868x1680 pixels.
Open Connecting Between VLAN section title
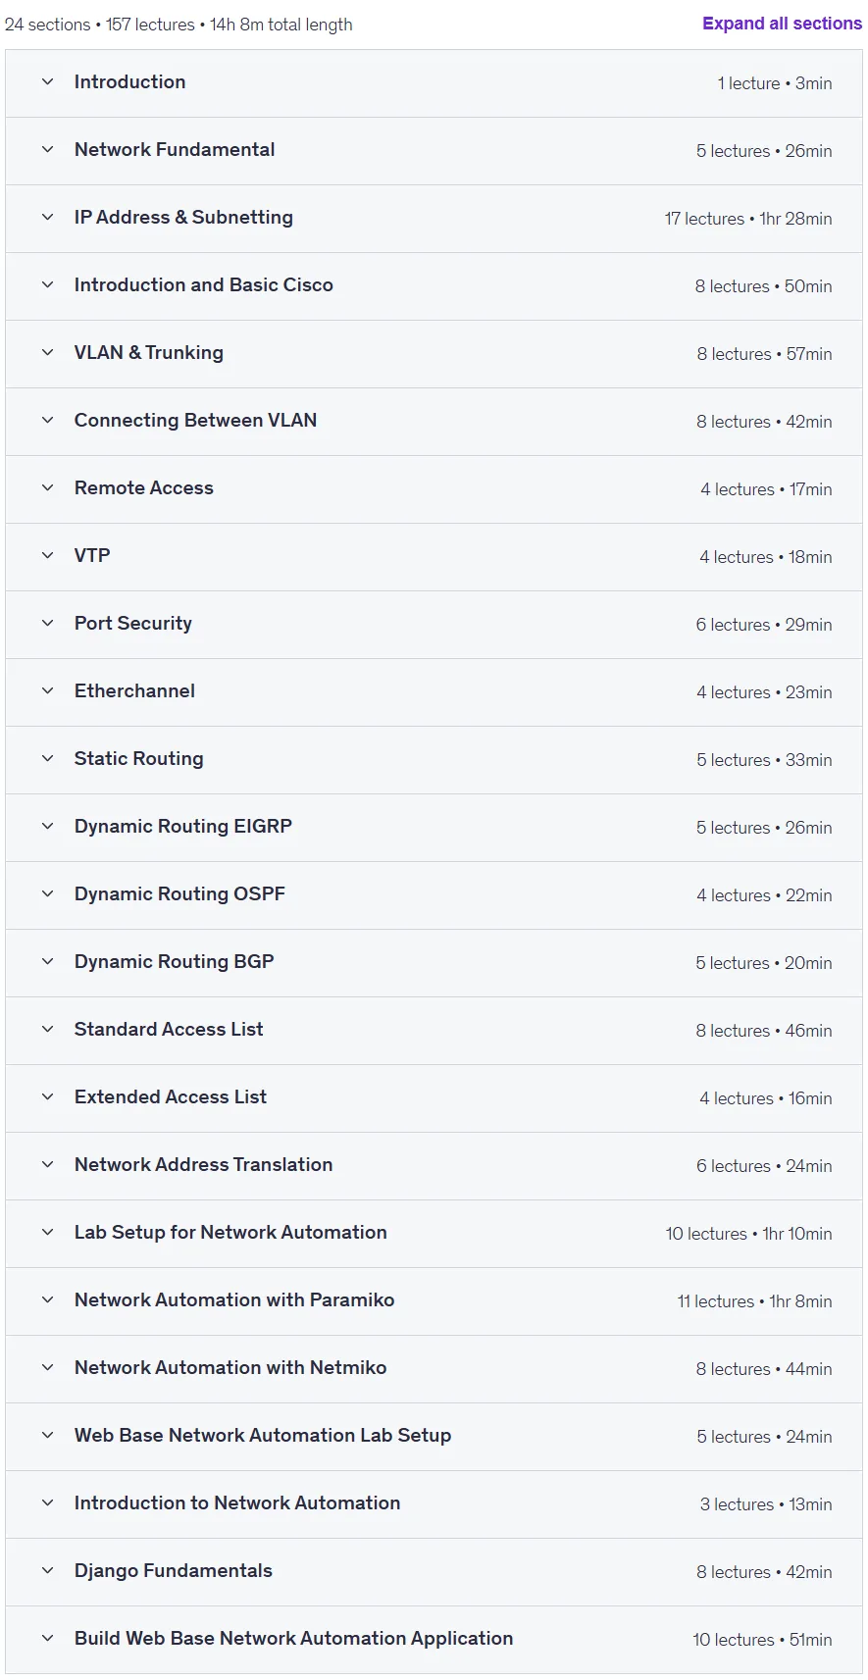coord(195,421)
